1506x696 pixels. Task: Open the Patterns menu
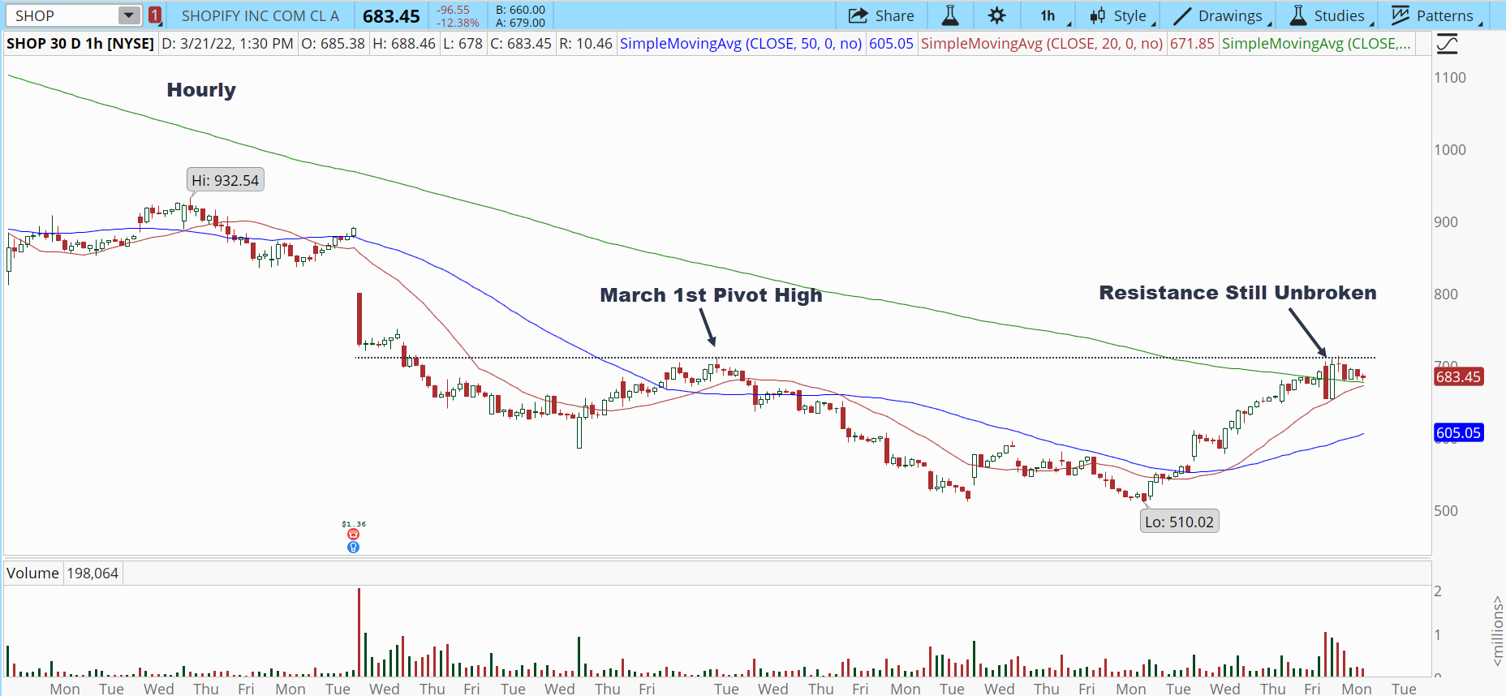(x=1435, y=15)
